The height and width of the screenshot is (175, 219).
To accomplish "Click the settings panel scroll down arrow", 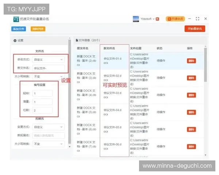I will click(70, 147).
